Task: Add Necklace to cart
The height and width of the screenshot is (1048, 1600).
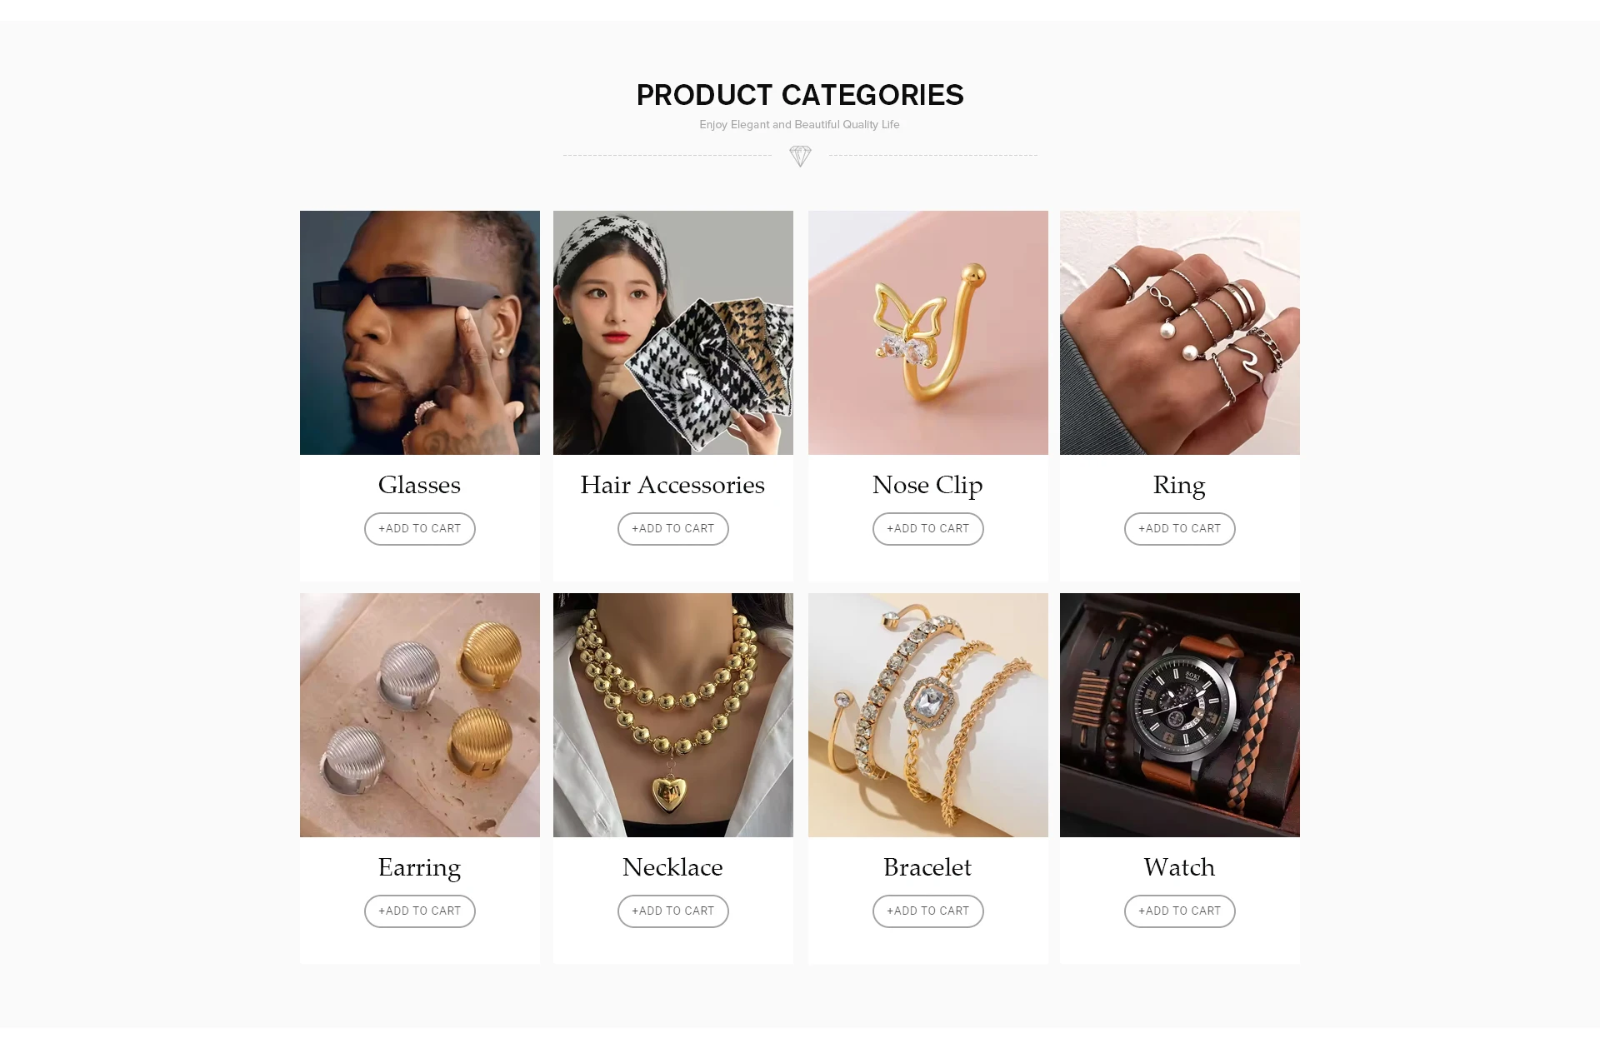Action: (x=673, y=911)
